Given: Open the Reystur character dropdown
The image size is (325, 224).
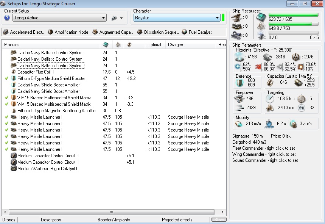Looking at the screenshot, I should 177,18.
